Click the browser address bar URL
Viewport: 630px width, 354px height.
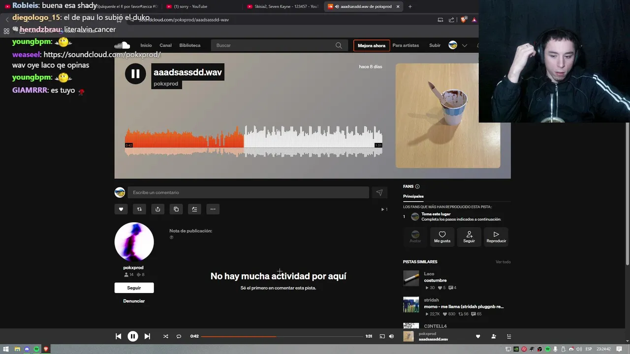pos(185,20)
